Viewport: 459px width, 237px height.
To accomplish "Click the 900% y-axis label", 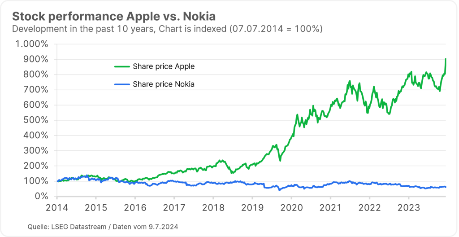I will pyautogui.click(x=35, y=59).
